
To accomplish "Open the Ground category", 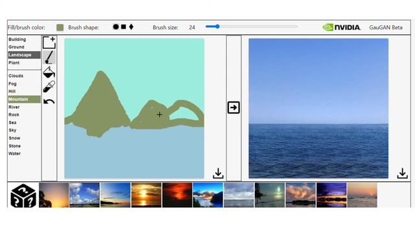I will click(x=16, y=47).
